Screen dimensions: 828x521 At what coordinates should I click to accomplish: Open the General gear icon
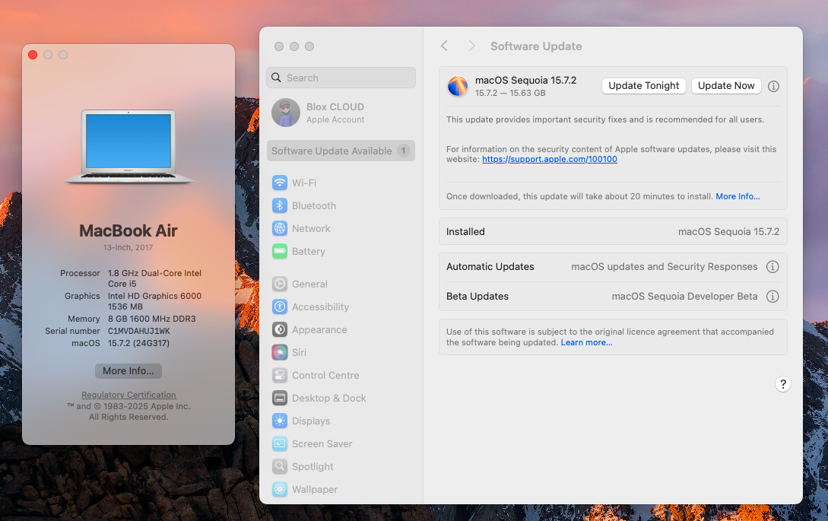[279, 284]
